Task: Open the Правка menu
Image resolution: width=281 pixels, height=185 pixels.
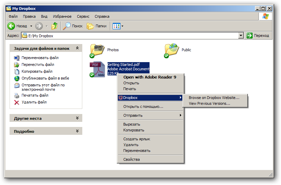Action: click(x=29, y=16)
